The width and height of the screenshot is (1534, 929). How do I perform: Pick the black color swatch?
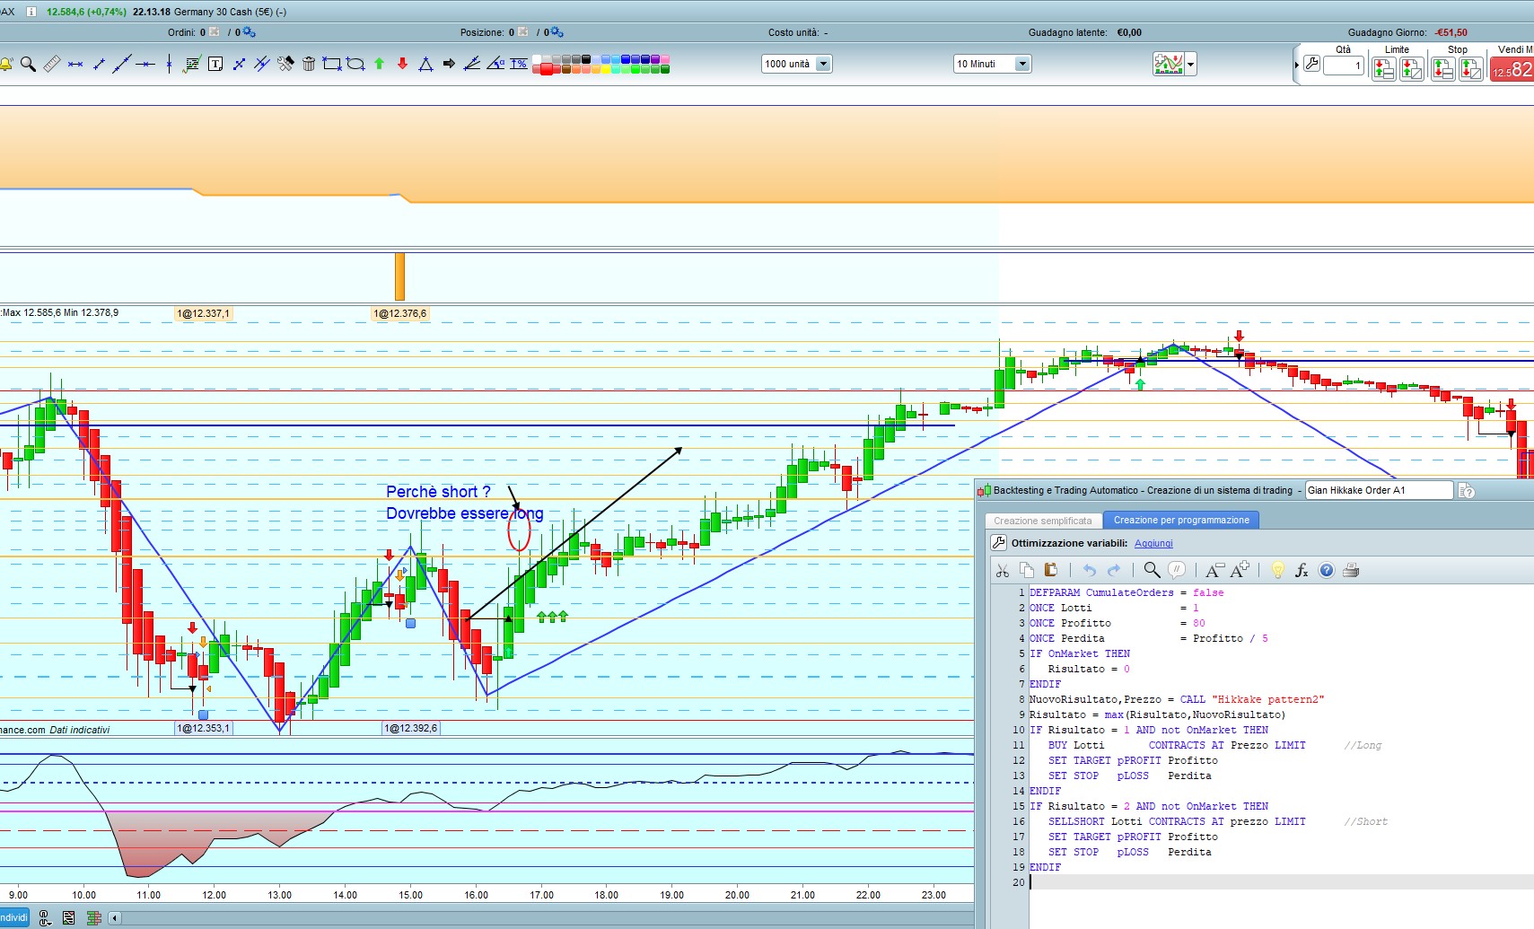point(586,59)
